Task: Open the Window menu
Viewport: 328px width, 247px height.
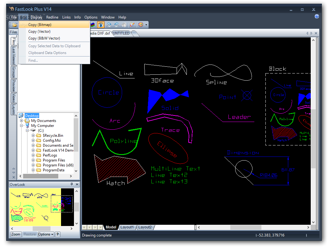Action: pos(108,17)
